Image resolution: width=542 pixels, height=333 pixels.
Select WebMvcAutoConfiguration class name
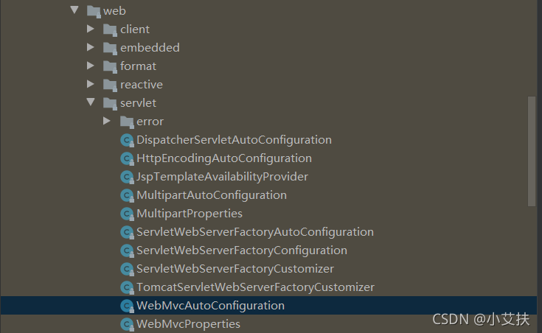[x=210, y=306]
